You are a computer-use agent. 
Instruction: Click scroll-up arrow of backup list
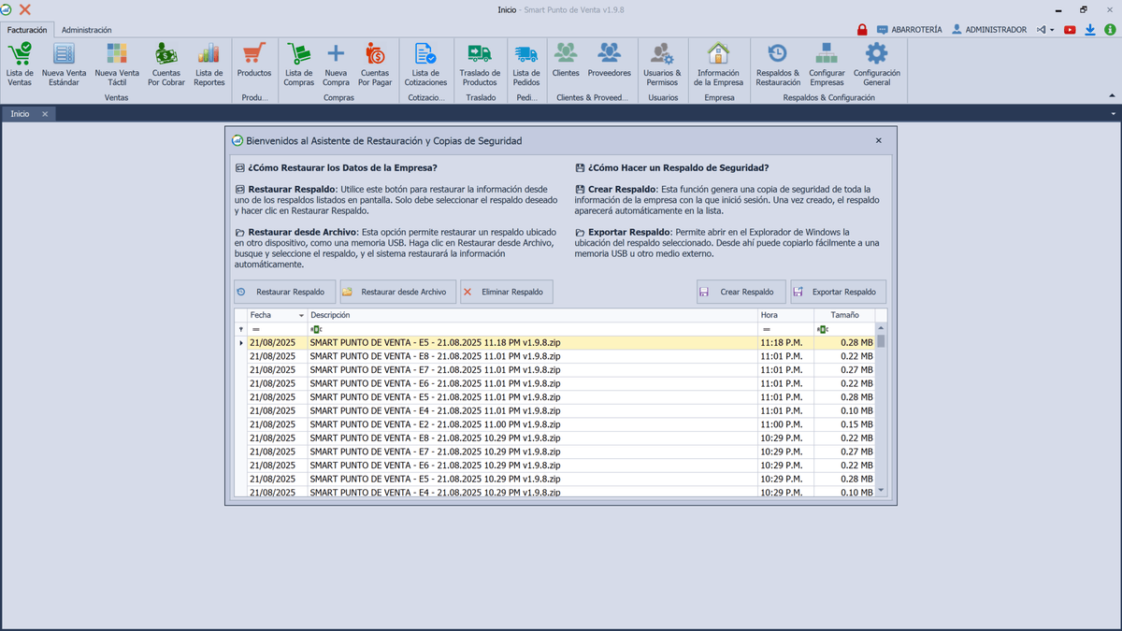coord(881,328)
